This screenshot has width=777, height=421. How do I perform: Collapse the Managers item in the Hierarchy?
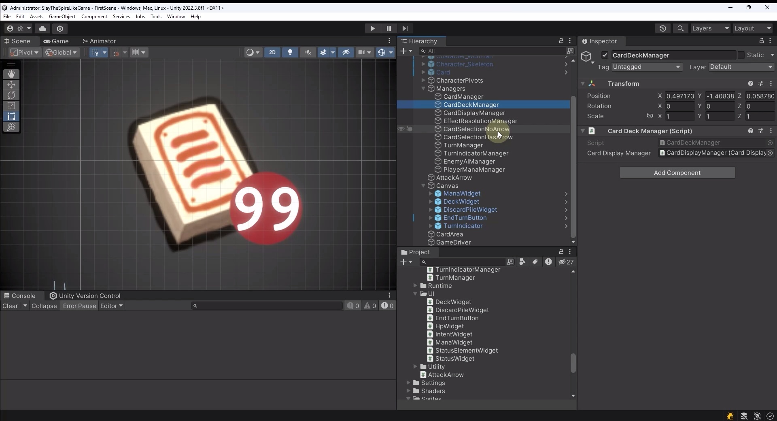click(x=423, y=89)
